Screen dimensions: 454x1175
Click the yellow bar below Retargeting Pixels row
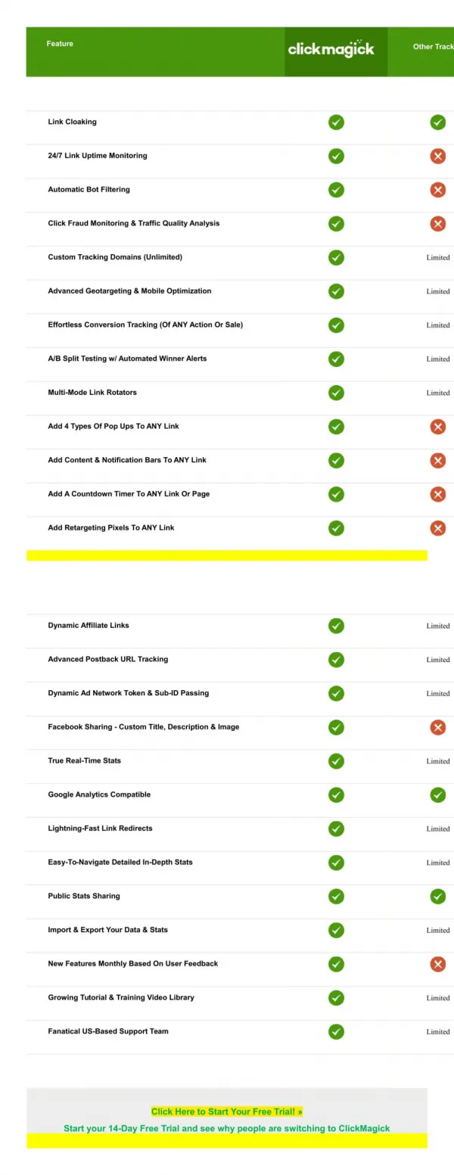227,555
